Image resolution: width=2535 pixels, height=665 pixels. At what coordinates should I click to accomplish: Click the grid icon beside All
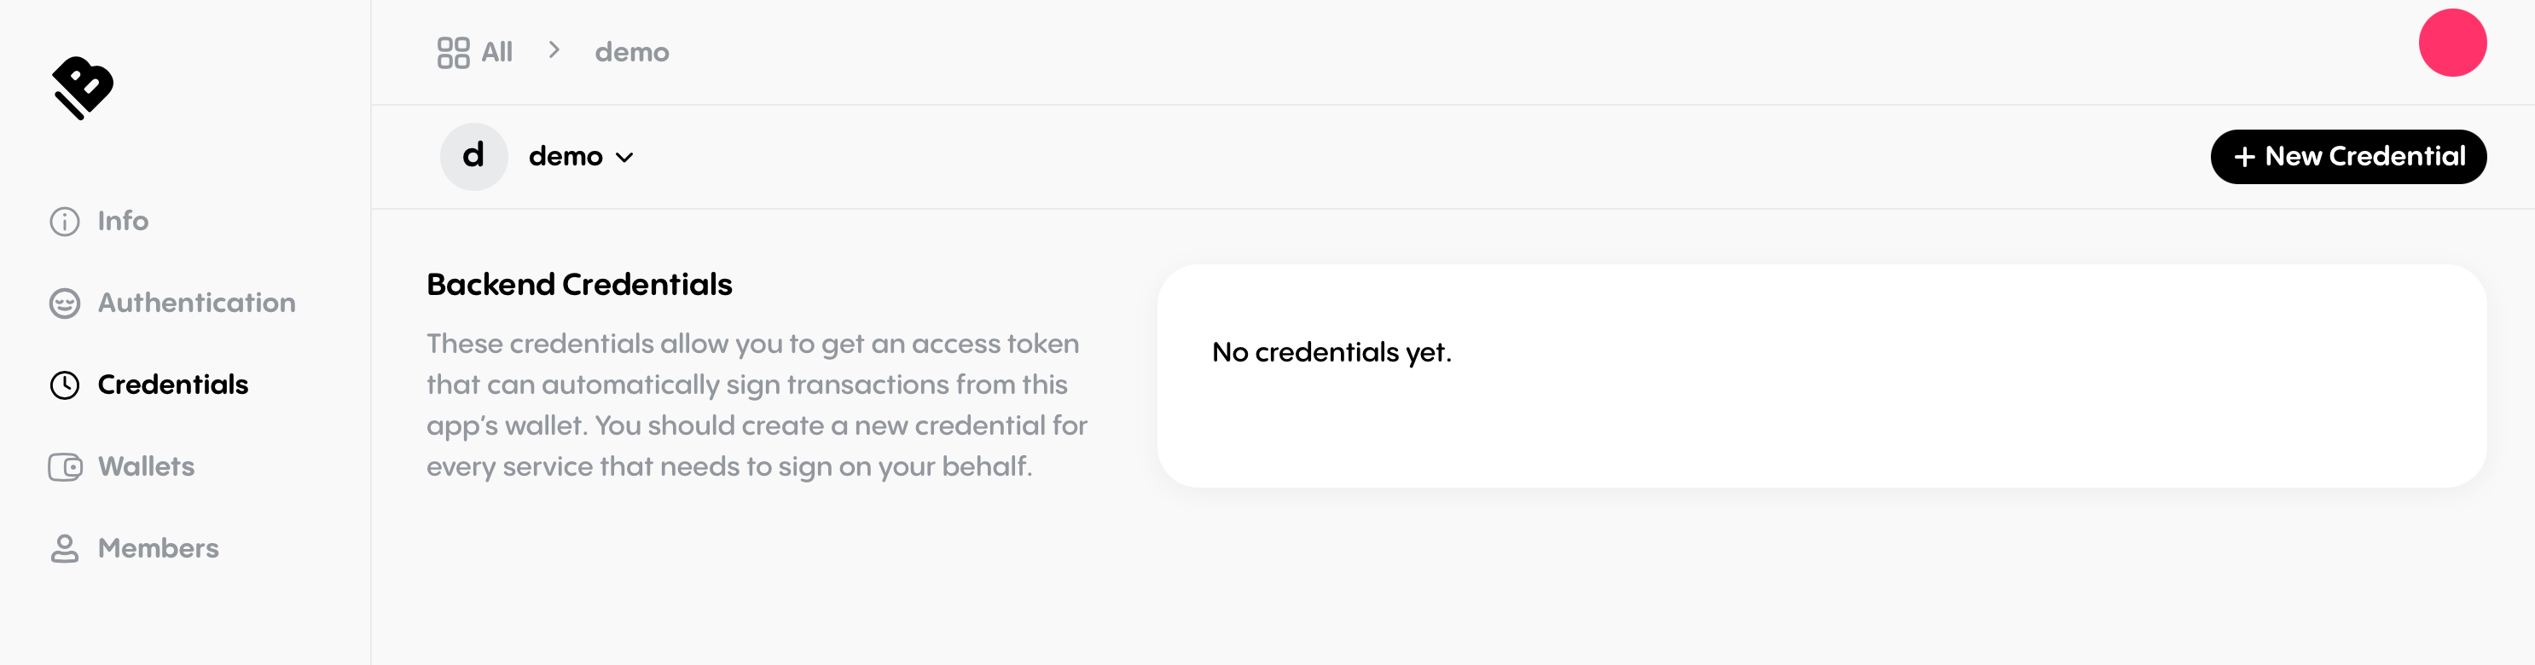454,52
